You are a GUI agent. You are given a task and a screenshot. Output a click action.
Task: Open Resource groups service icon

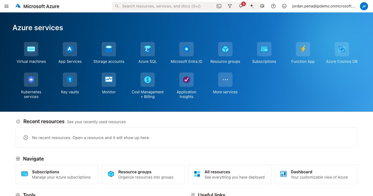225,49
